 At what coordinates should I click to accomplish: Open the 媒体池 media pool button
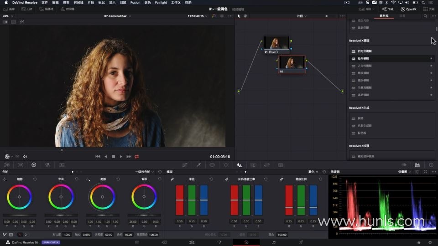tap(47, 9)
